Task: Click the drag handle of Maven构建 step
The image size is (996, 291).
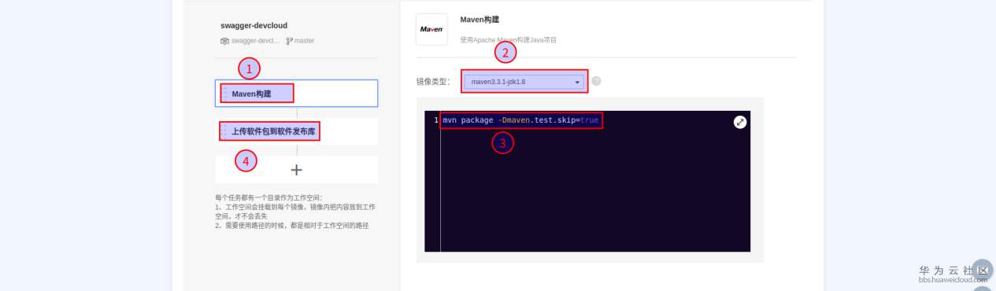Action: (224, 94)
